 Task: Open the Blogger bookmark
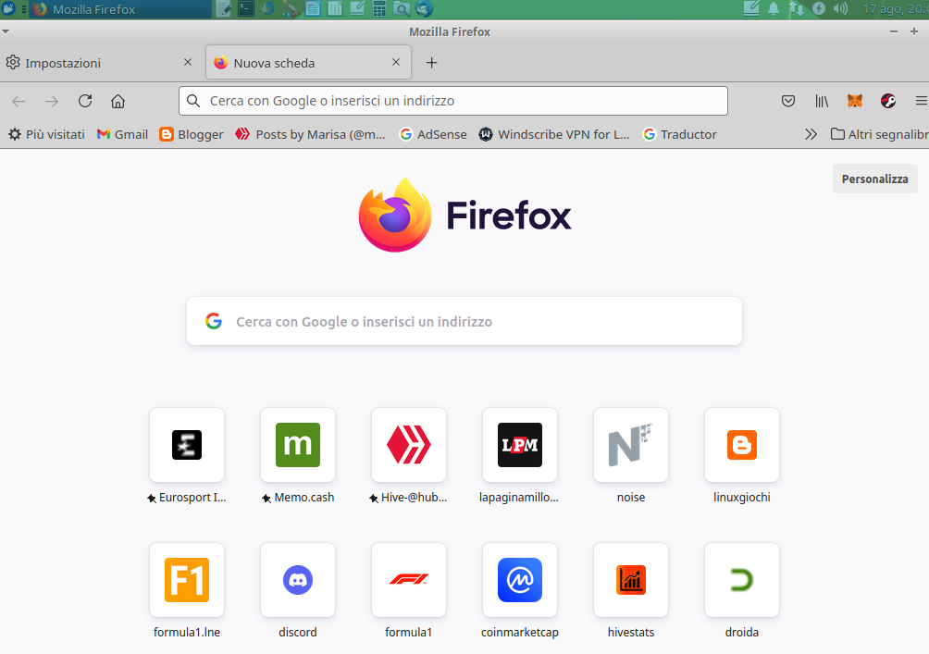192,134
